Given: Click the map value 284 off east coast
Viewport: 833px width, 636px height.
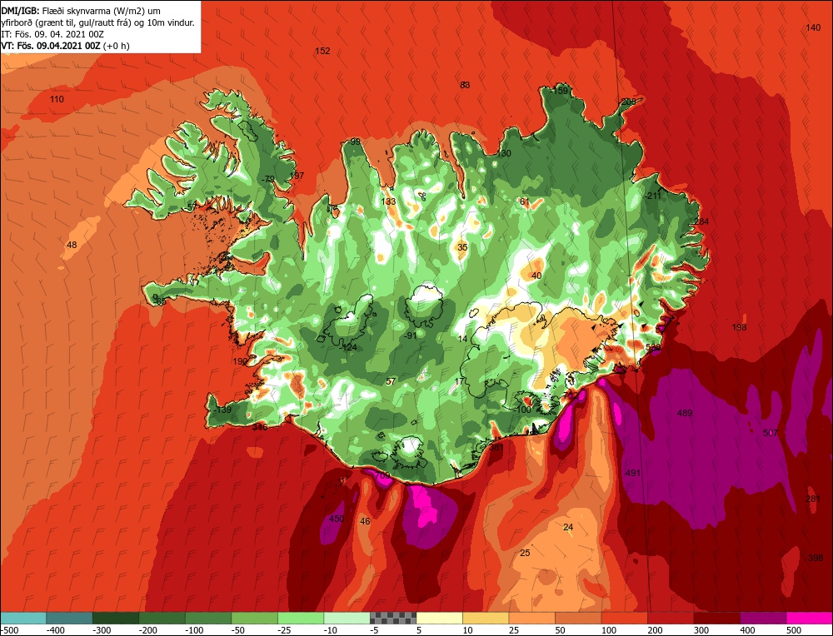Looking at the screenshot, I should coord(701,221).
